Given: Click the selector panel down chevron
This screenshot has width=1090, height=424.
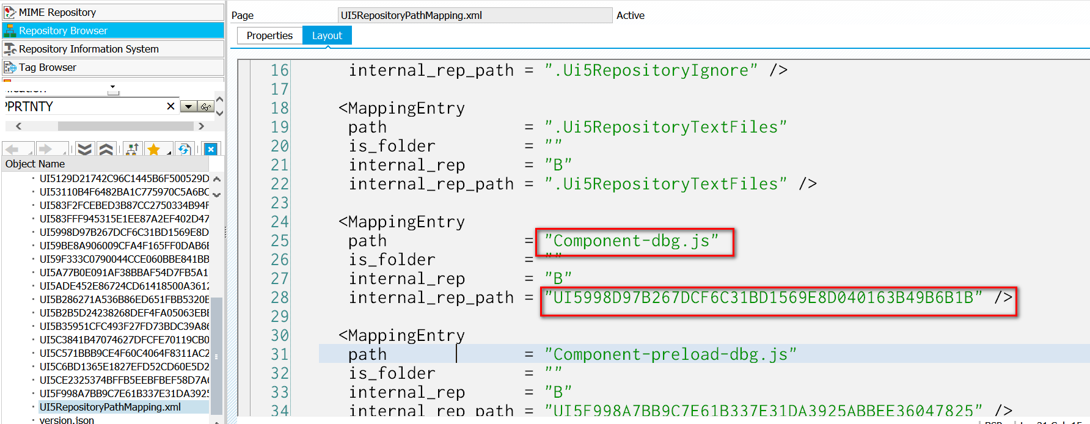Looking at the screenshot, I should [220, 112].
